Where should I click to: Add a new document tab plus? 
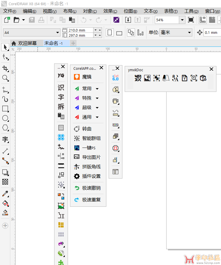click(x=73, y=43)
